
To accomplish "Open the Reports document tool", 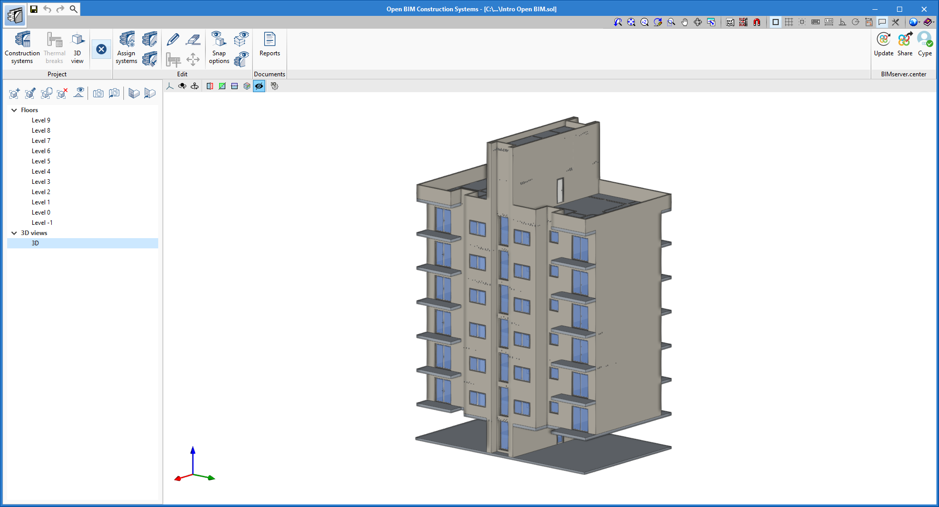I will click(270, 44).
